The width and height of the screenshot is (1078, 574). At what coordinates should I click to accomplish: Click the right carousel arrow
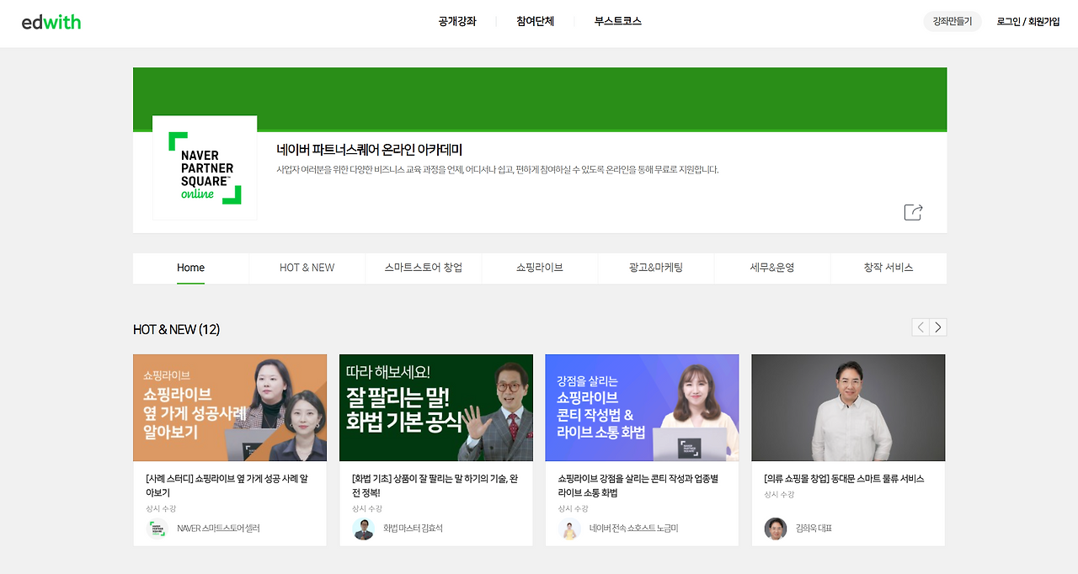pyautogui.click(x=938, y=327)
